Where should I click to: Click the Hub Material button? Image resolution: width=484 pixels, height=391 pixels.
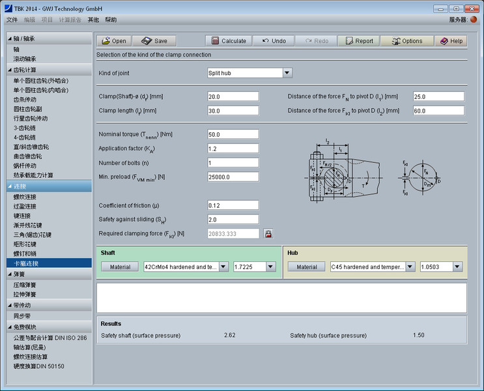coord(307,267)
